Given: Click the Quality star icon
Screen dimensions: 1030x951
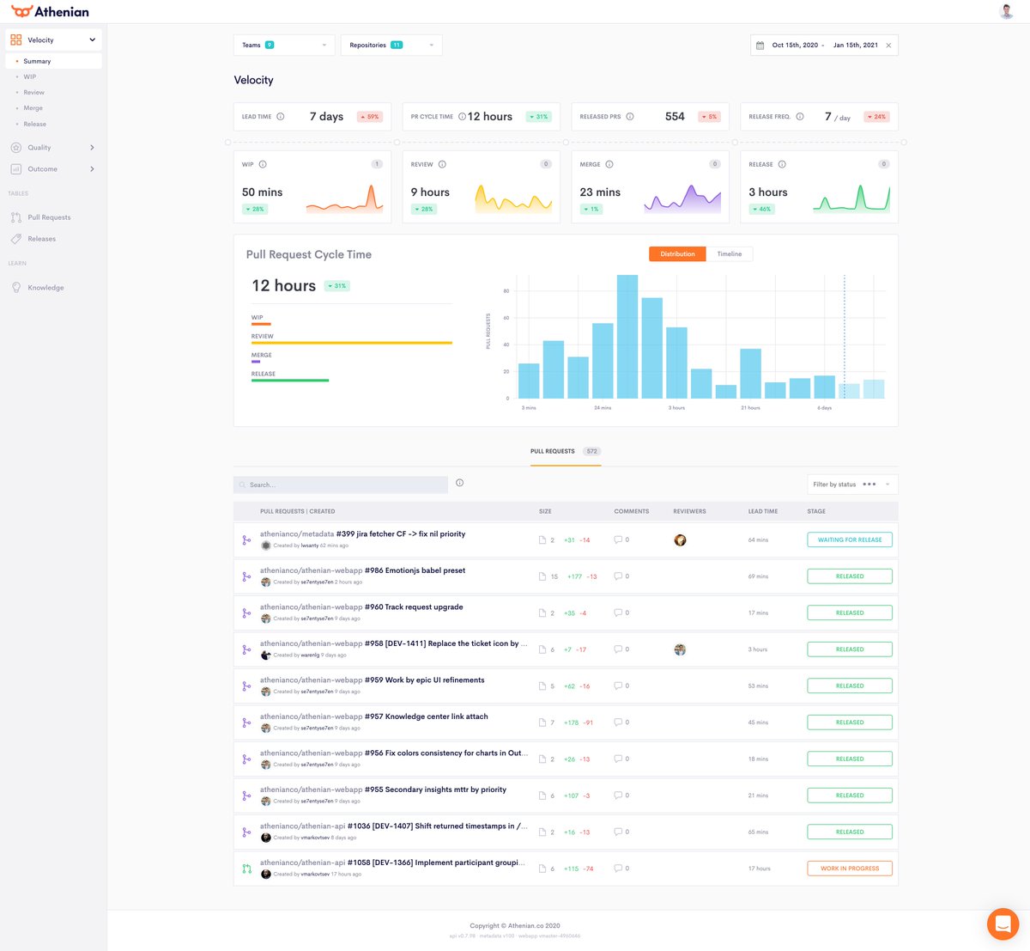Looking at the screenshot, I should [16, 148].
